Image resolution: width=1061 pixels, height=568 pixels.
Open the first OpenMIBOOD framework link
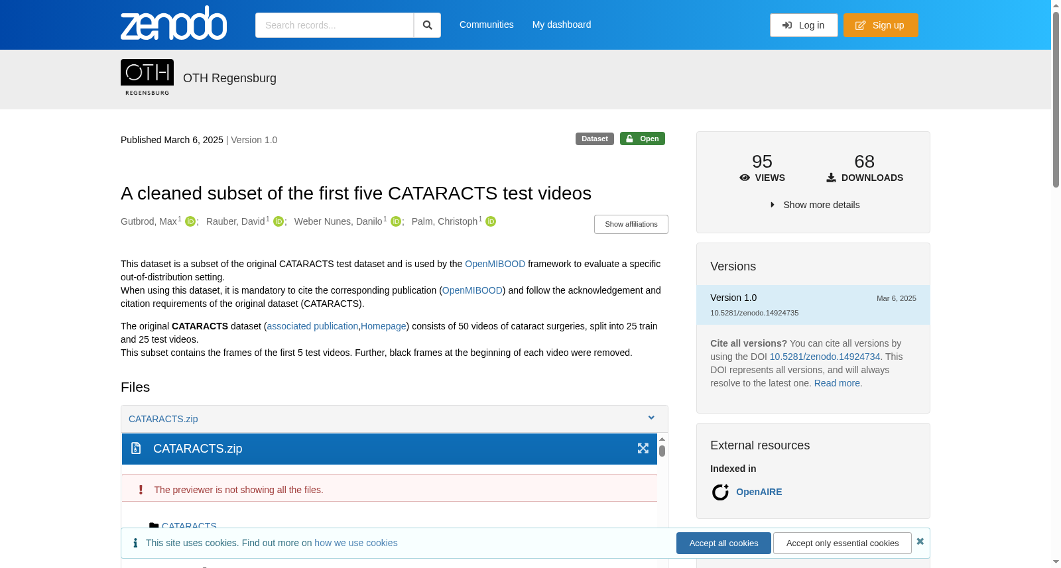[495, 264]
